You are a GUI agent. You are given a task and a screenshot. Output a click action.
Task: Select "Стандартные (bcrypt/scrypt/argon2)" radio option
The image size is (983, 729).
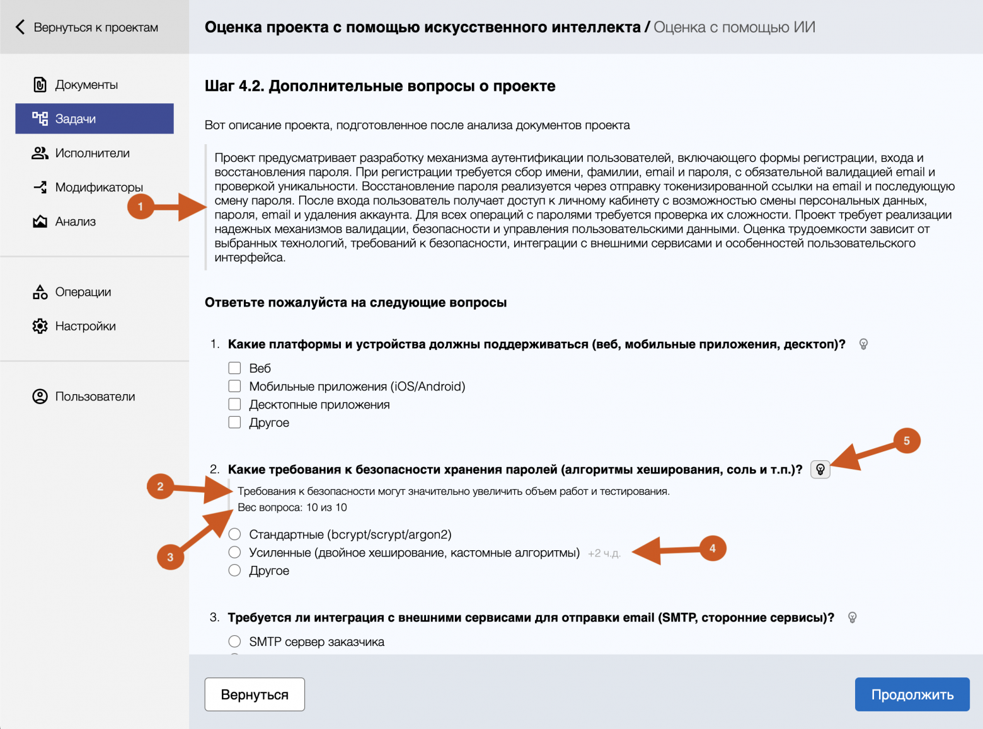(234, 534)
